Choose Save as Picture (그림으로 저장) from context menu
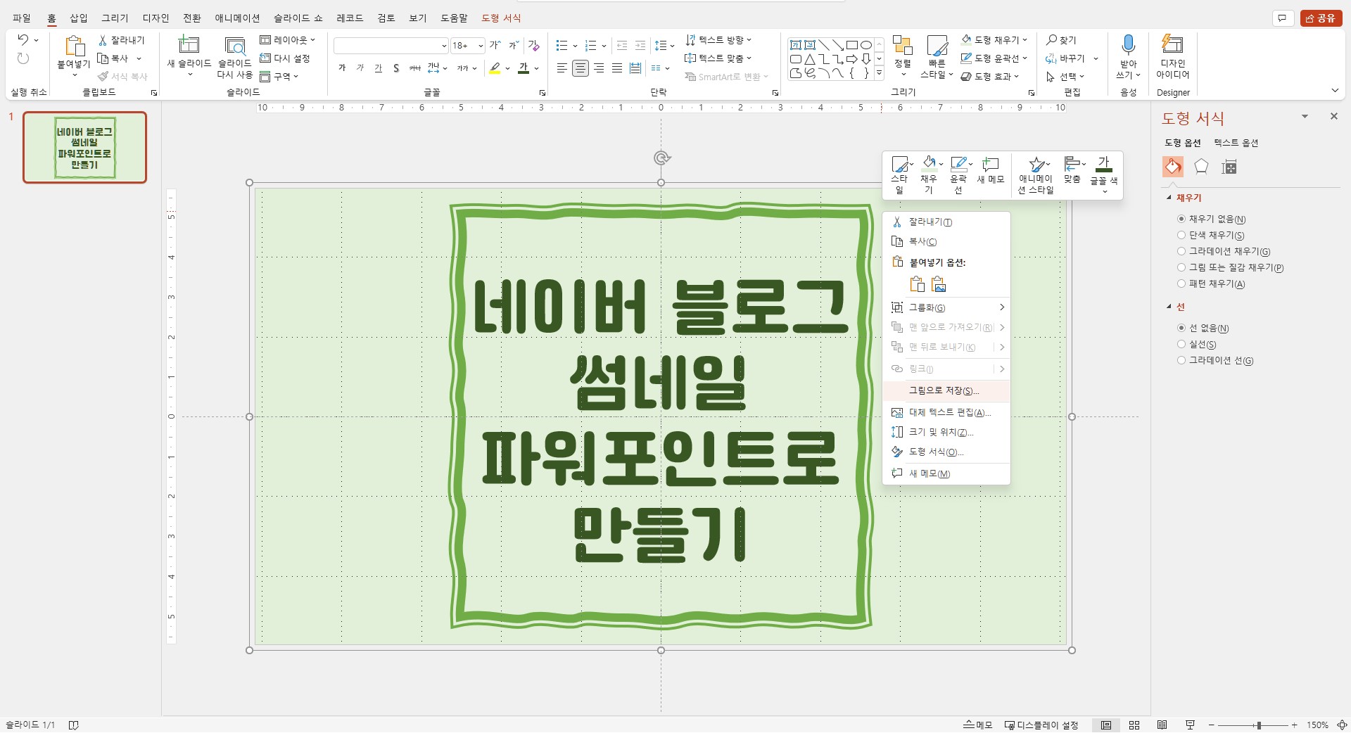This screenshot has width=1351, height=733. [946, 390]
